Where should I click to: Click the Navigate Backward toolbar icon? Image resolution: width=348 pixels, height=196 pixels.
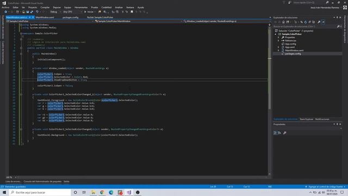click(6, 12)
